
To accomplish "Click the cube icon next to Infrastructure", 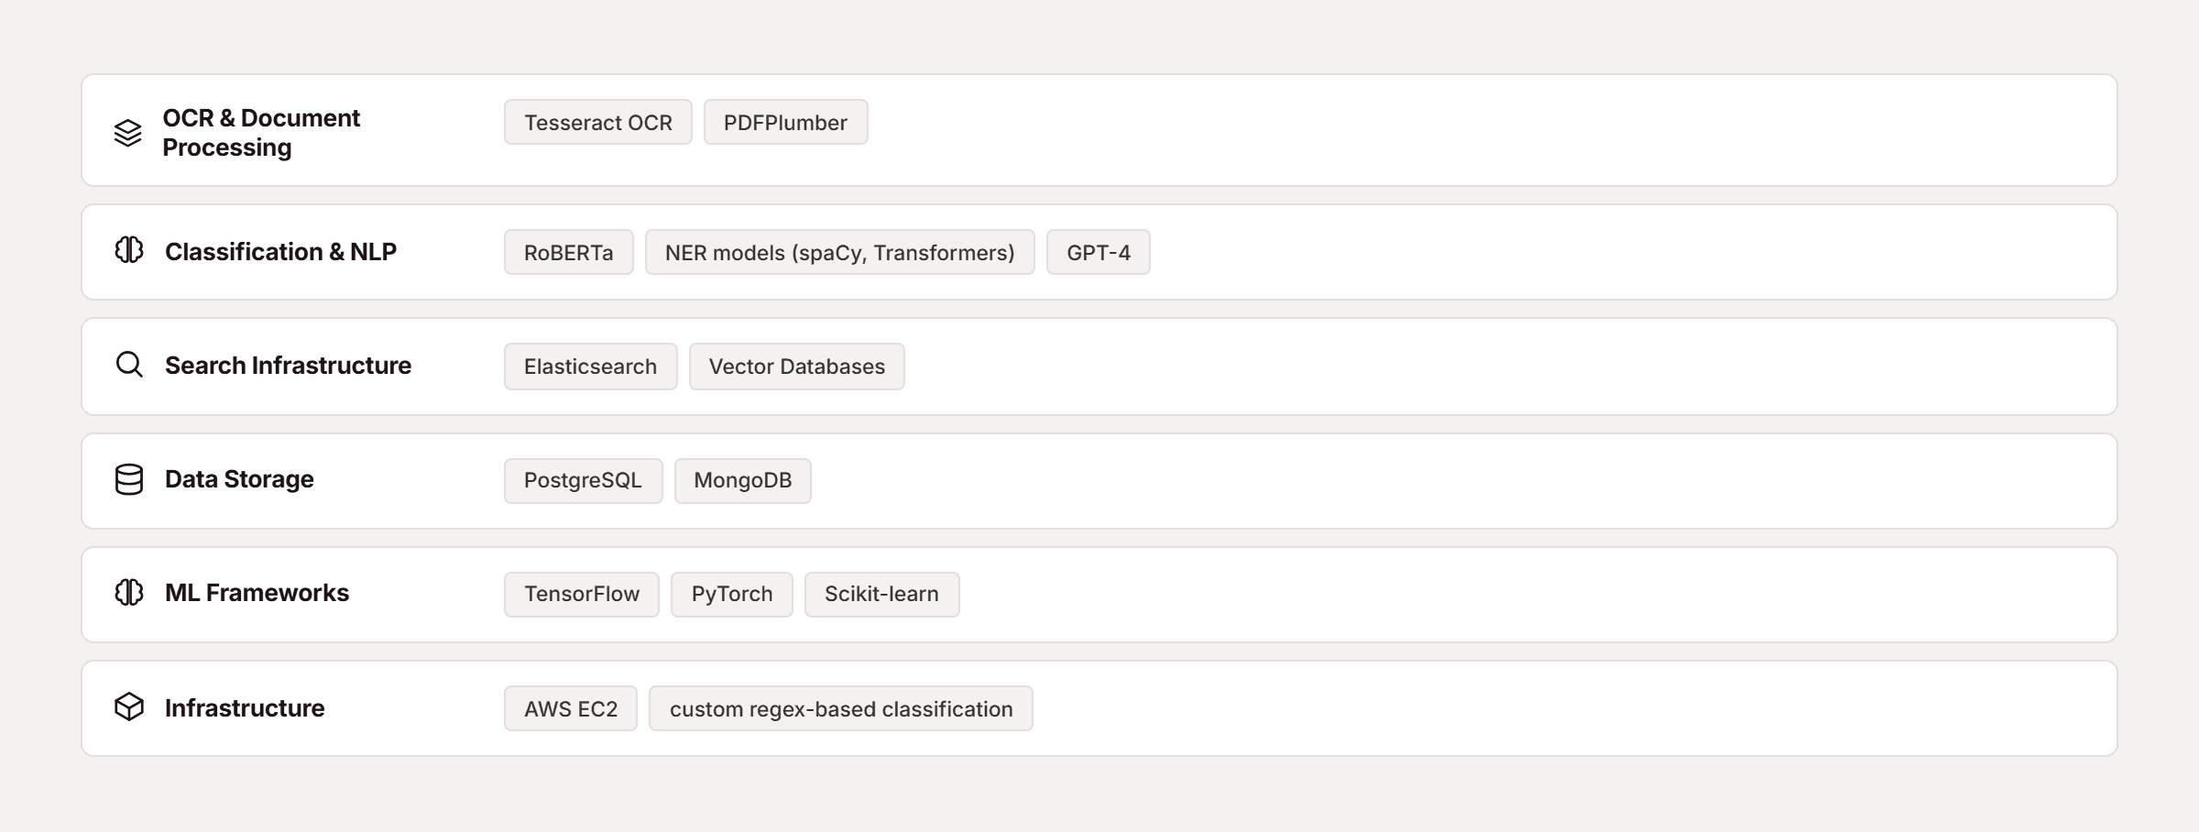I will click(x=129, y=706).
